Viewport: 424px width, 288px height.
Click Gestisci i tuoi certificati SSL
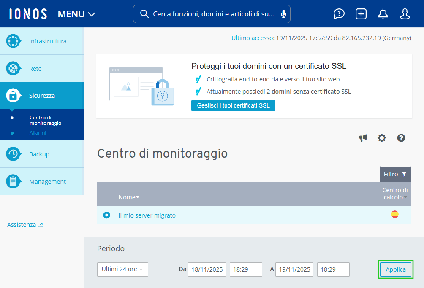tap(233, 105)
